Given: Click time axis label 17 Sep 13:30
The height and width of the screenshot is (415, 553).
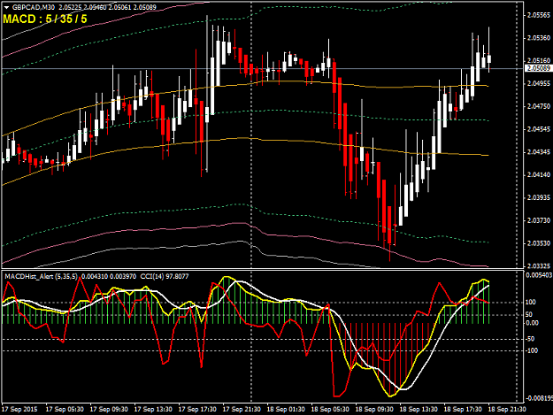Looking at the screenshot, I should (x=153, y=410).
